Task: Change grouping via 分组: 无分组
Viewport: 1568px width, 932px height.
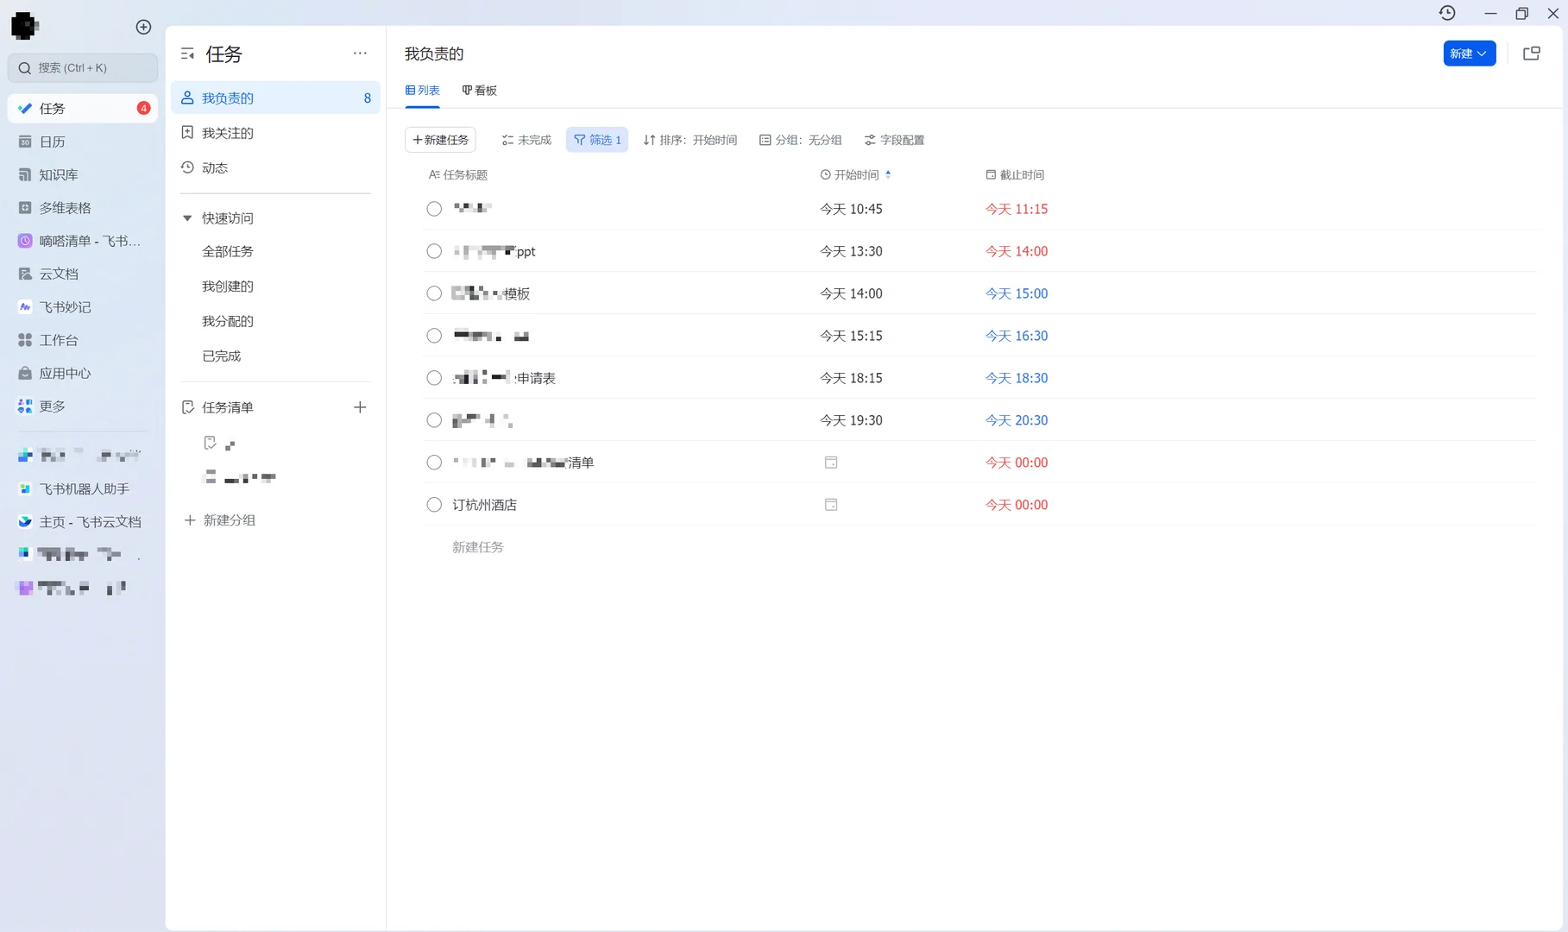Action: [x=801, y=140]
